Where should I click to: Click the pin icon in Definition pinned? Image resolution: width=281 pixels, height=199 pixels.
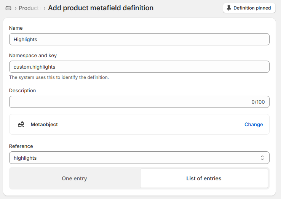(229, 8)
